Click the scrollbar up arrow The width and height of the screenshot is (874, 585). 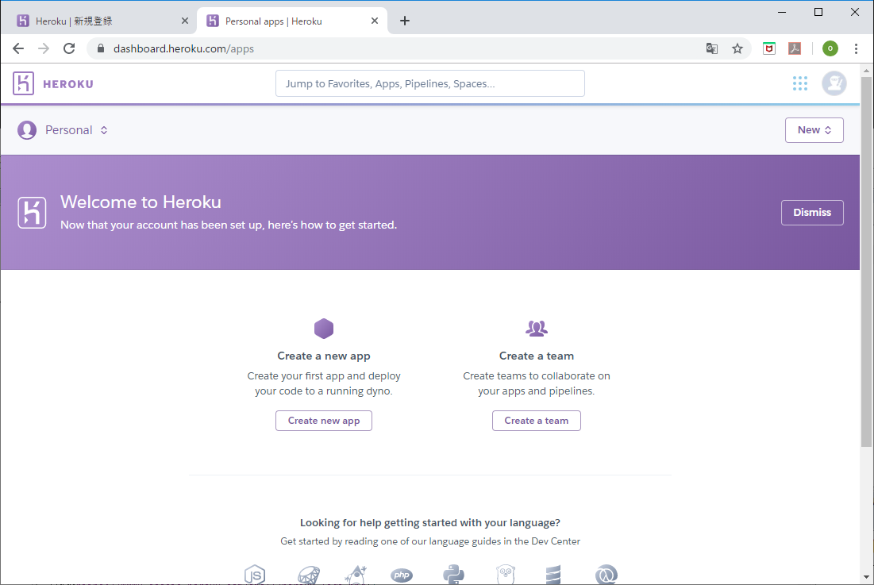pyautogui.click(x=865, y=71)
